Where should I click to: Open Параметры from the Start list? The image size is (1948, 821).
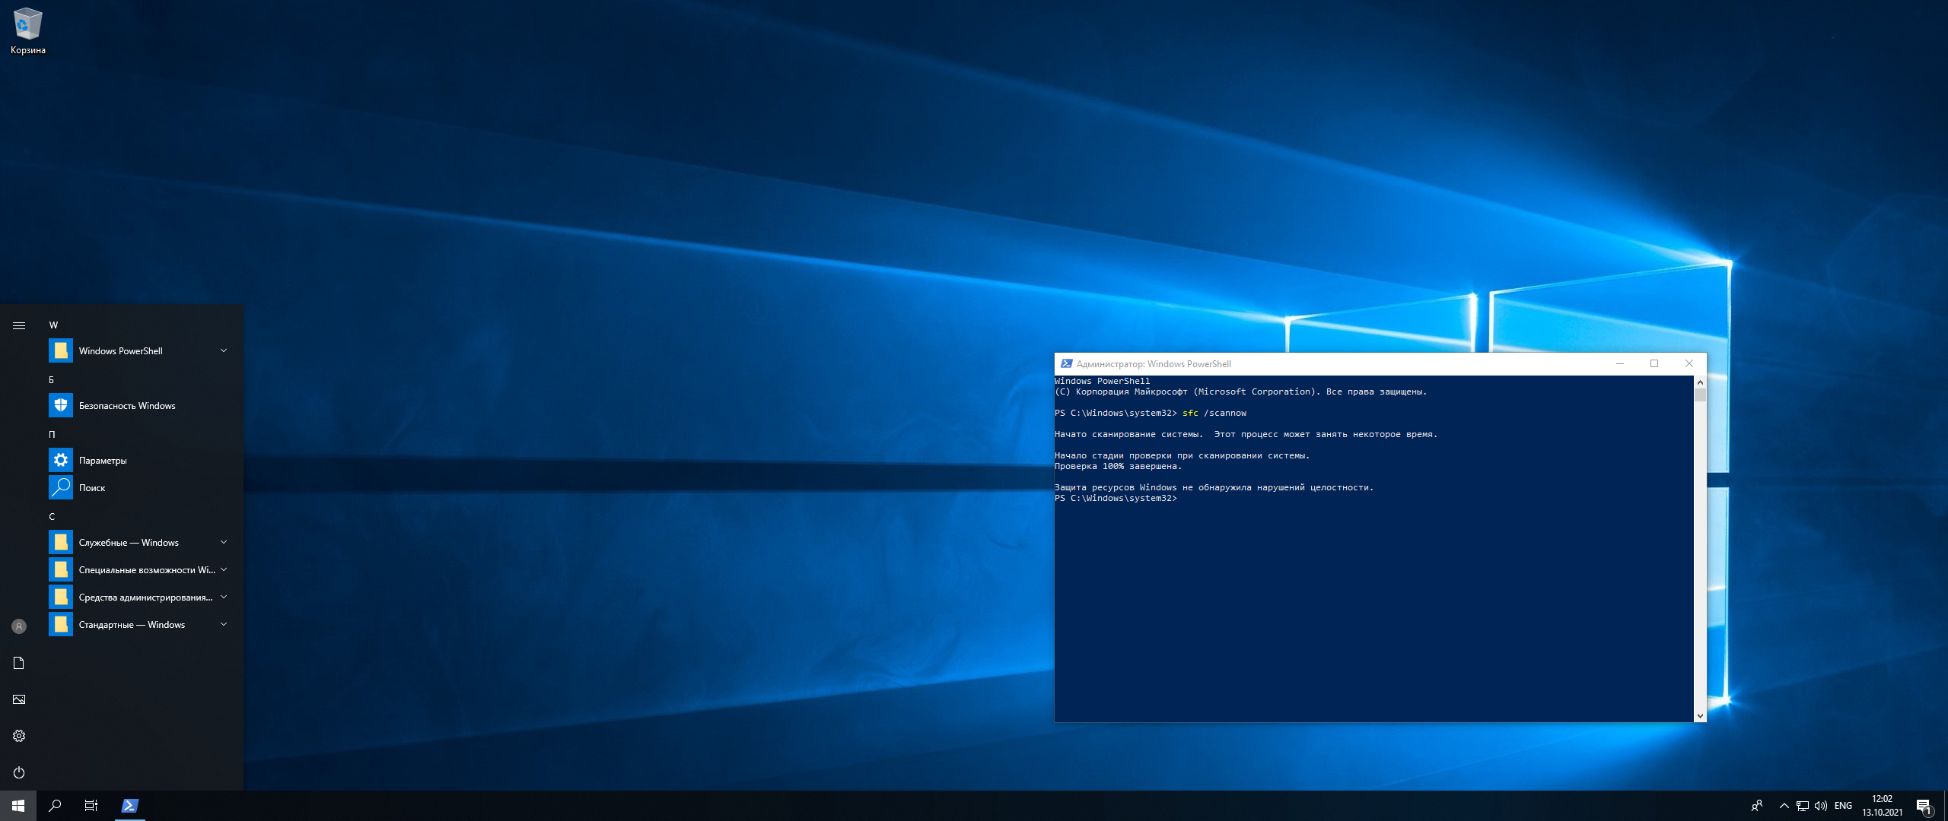click(x=103, y=461)
